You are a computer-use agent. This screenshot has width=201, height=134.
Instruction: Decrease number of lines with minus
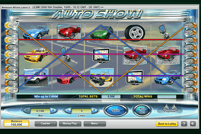[x=69, y=110]
